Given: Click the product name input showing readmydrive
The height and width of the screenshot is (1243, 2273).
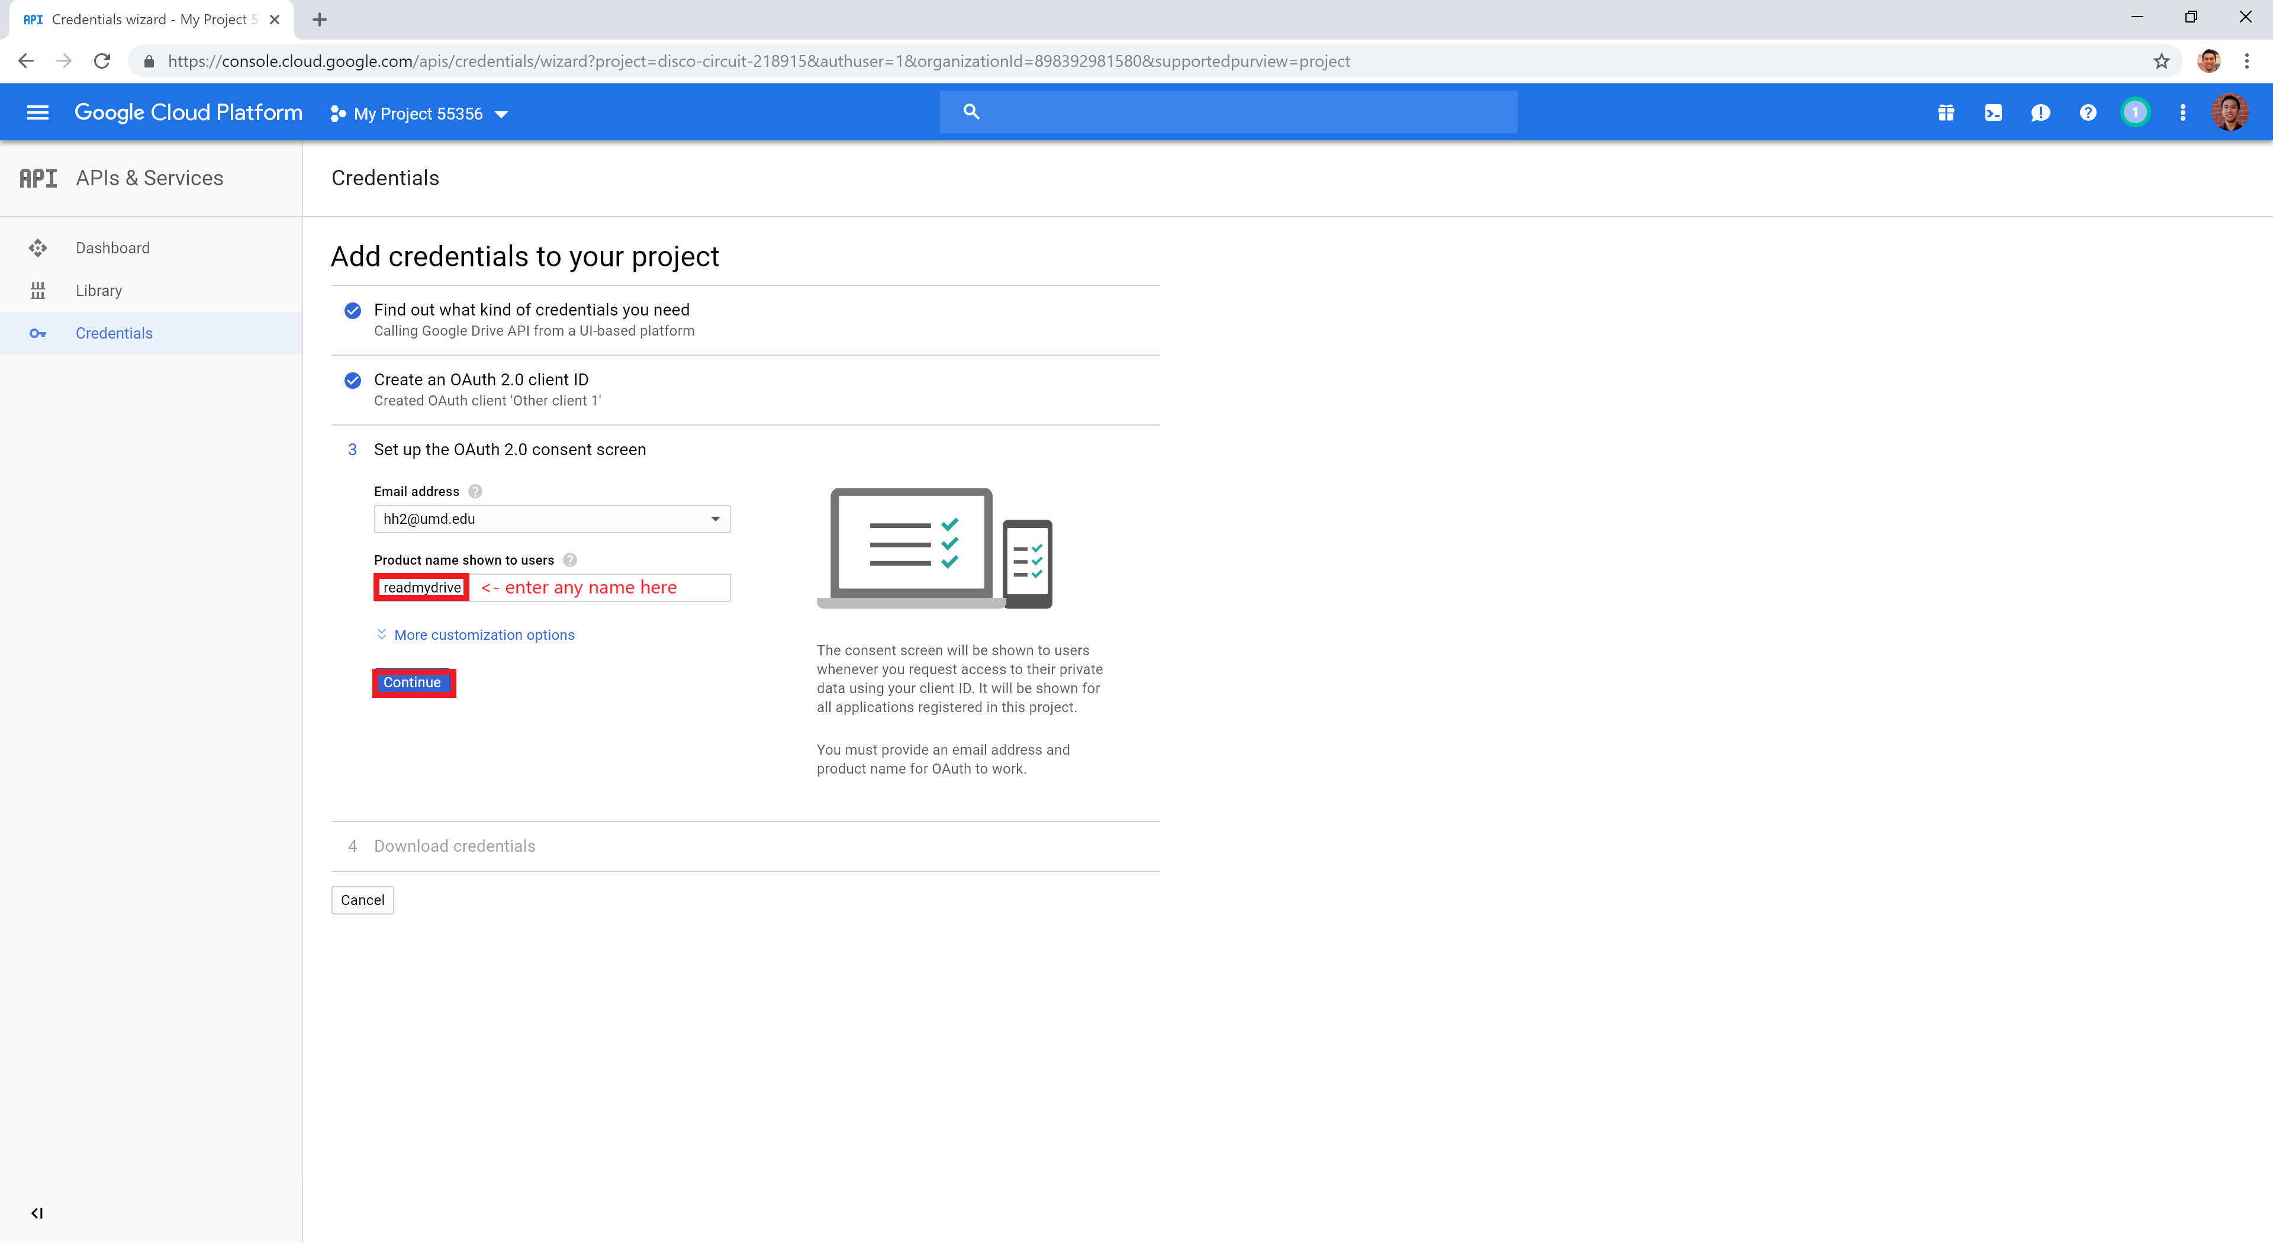Looking at the screenshot, I should pos(421,587).
